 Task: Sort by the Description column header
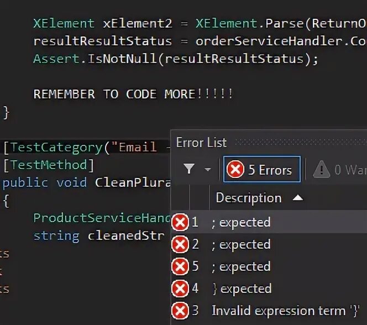pos(249,198)
